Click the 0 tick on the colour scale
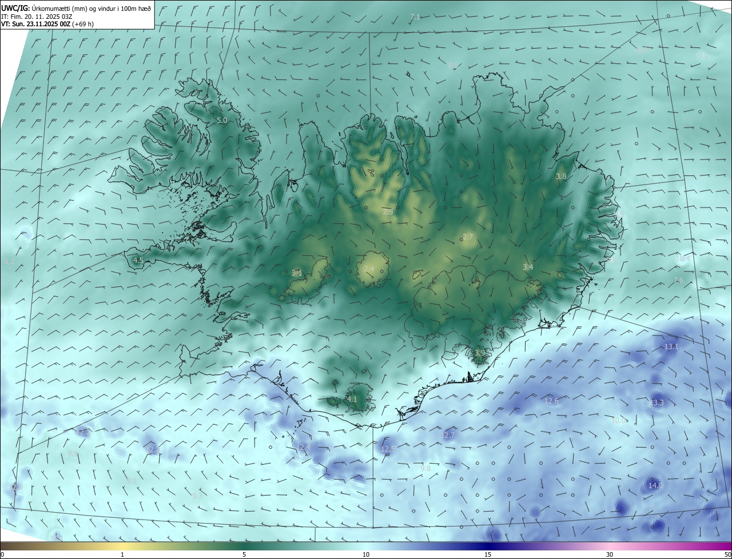 [2, 554]
